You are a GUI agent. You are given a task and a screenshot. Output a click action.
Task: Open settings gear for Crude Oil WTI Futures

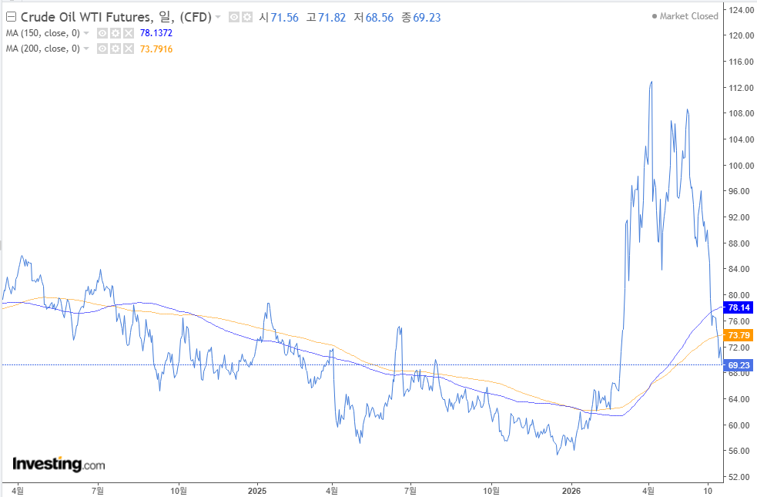(247, 18)
